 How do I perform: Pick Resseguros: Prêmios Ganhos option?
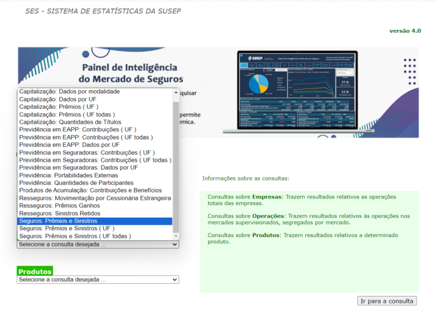point(95,206)
